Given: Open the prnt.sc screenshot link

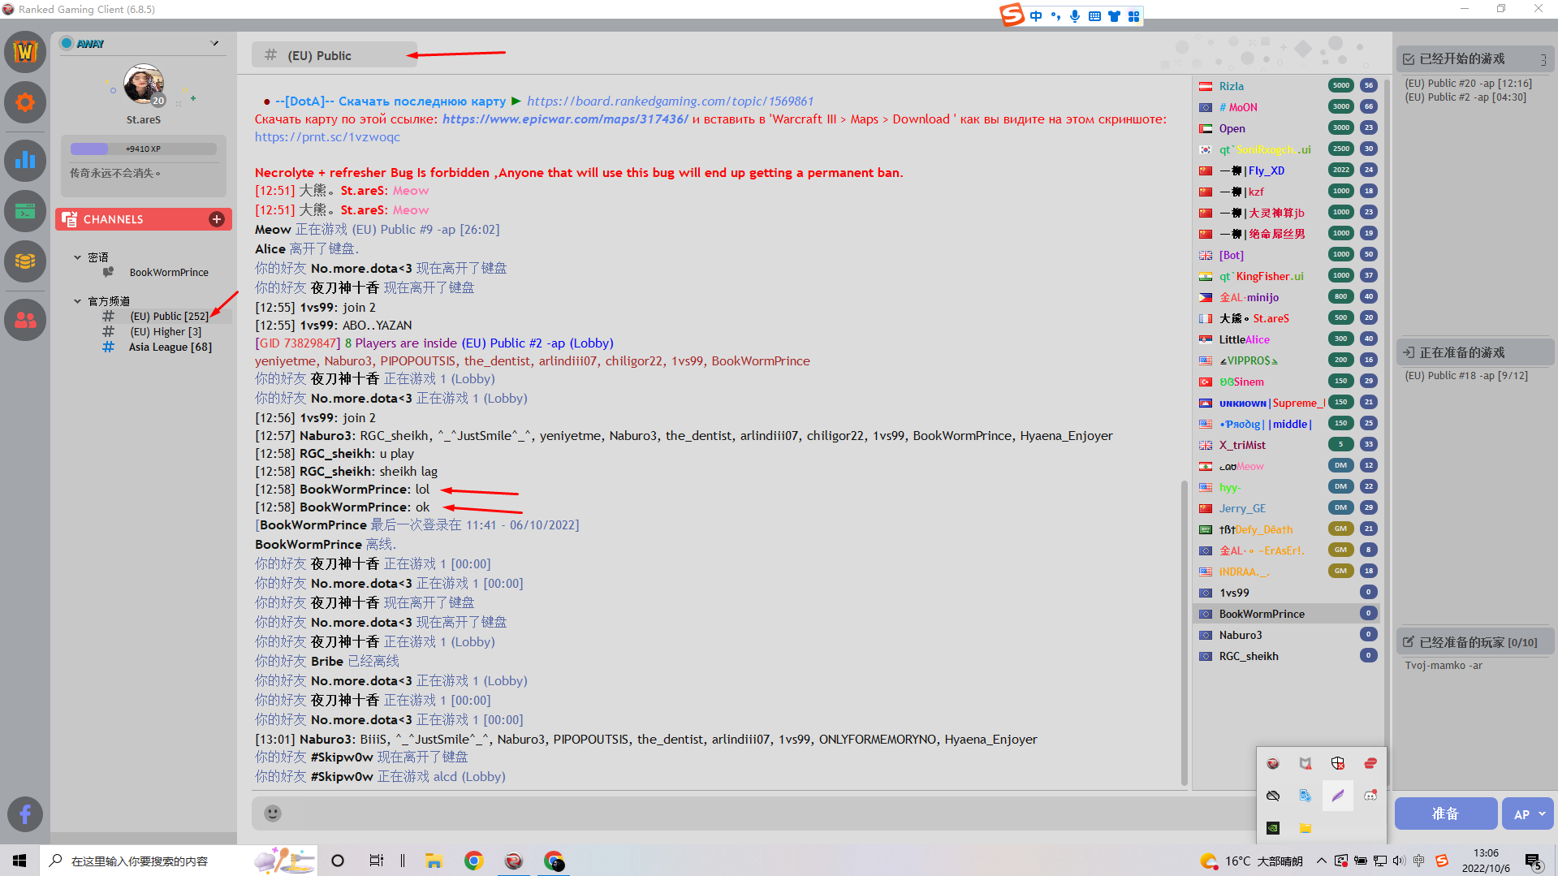Looking at the screenshot, I should point(327,137).
